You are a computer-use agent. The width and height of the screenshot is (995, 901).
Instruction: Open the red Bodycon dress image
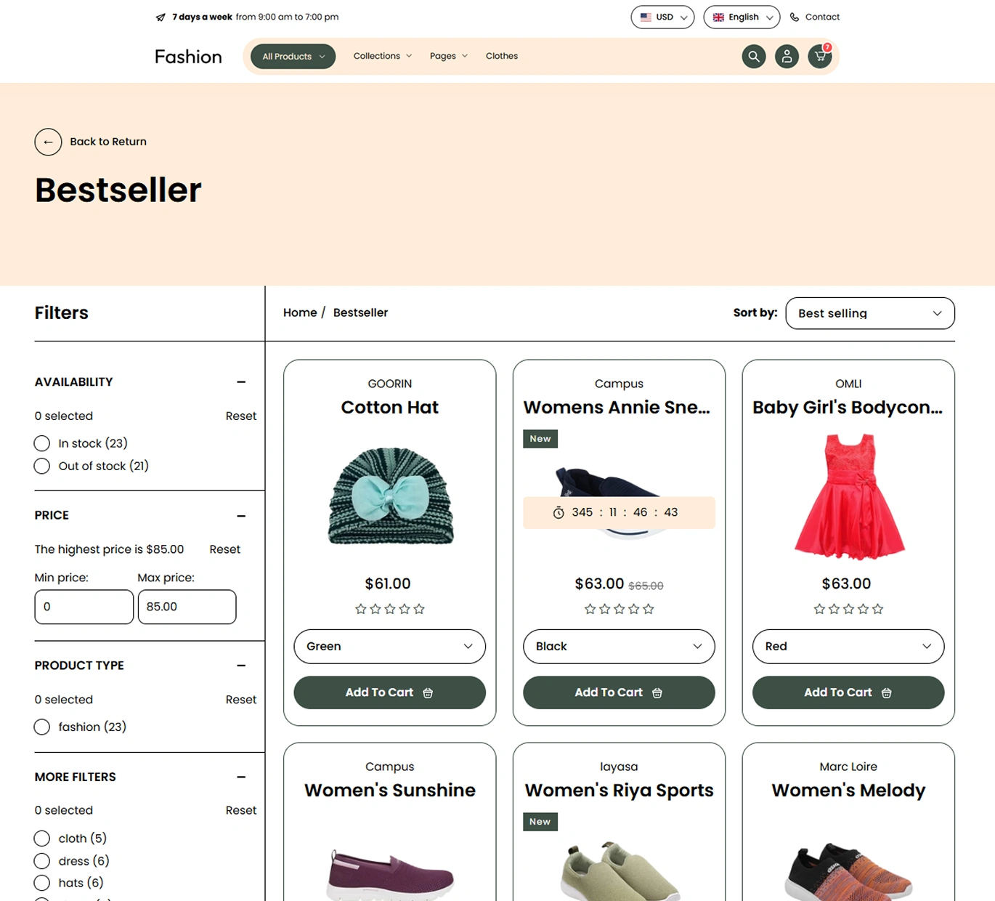848,497
